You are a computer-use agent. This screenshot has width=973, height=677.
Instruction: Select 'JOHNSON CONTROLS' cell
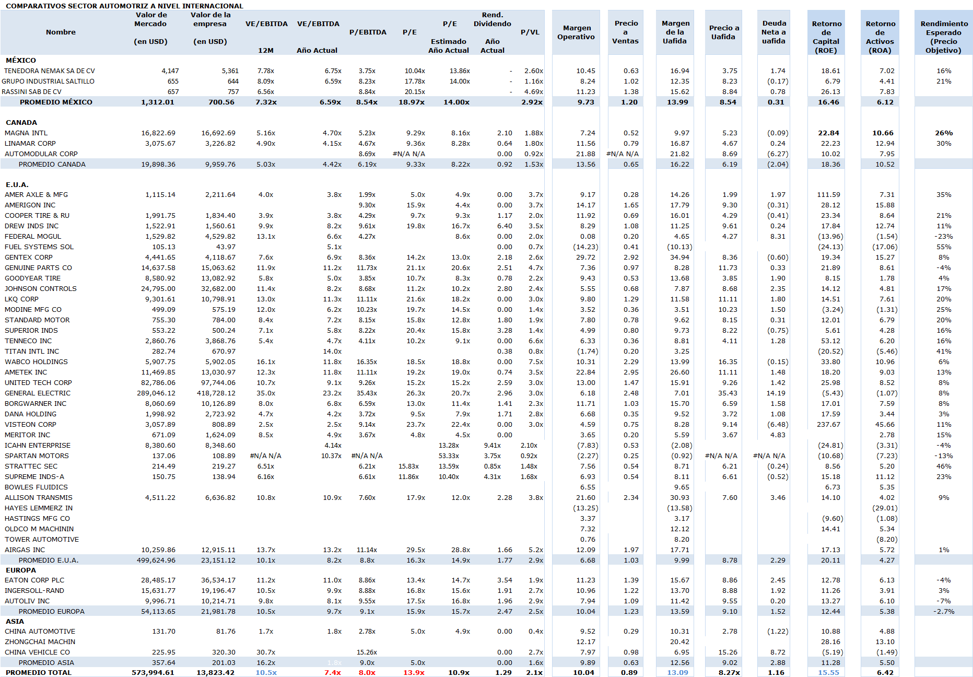tap(41, 289)
